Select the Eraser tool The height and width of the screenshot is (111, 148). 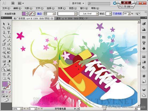[x=9, y=44]
